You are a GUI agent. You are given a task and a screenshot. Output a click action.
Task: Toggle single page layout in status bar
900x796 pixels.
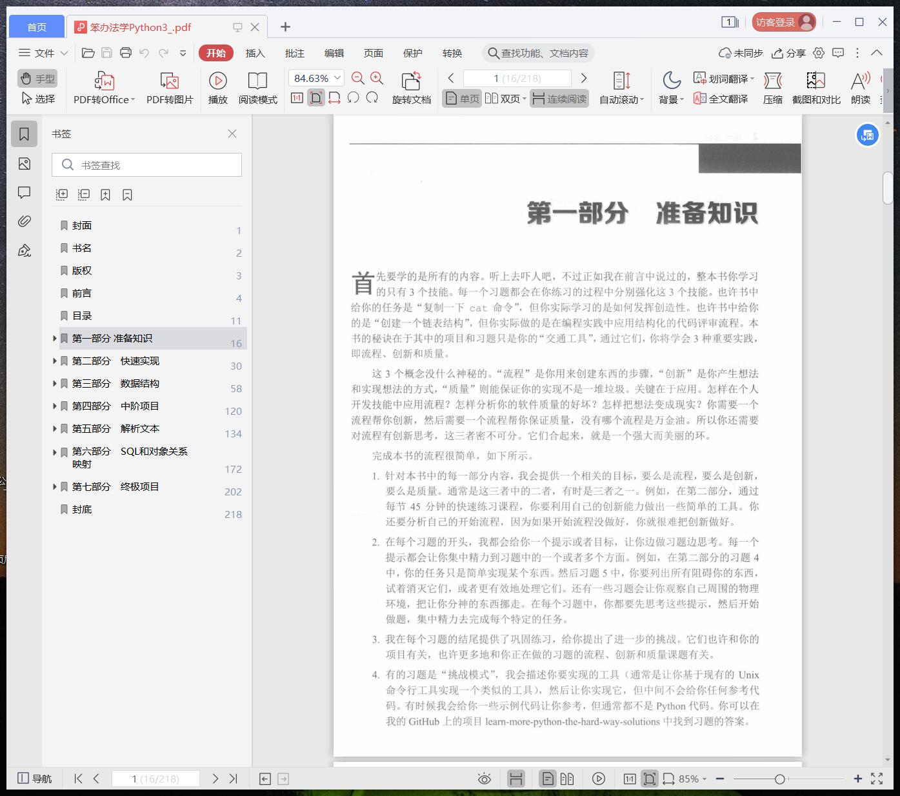point(547,779)
